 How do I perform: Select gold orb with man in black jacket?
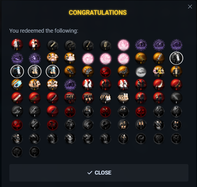(176, 72)
